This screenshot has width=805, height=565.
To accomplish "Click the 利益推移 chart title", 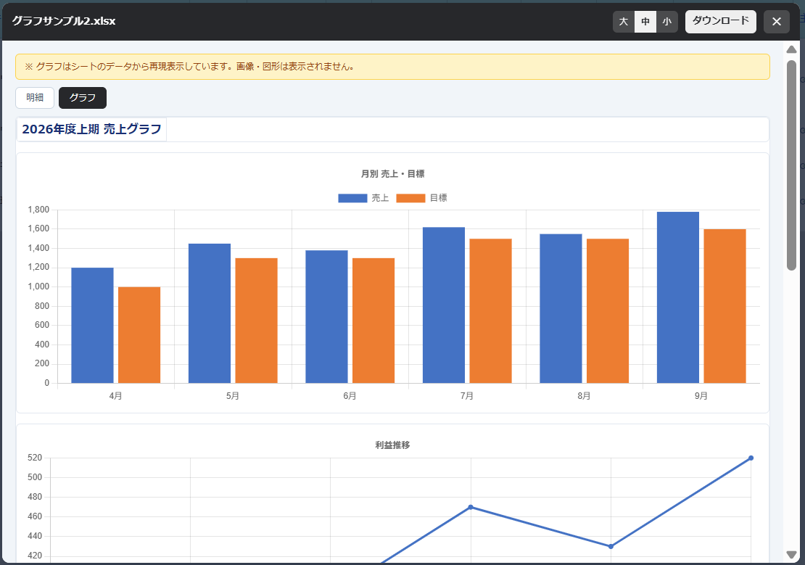I will point(393,445).
